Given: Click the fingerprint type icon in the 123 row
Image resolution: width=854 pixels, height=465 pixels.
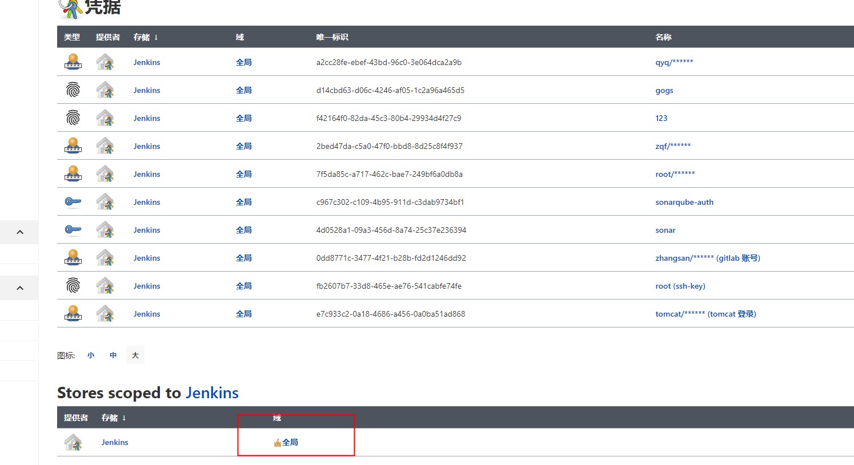Looking at the screenshot, I should [73, 118].
